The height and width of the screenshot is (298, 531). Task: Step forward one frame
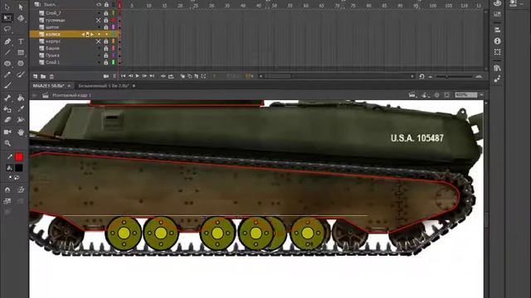[x=144, y=76]
